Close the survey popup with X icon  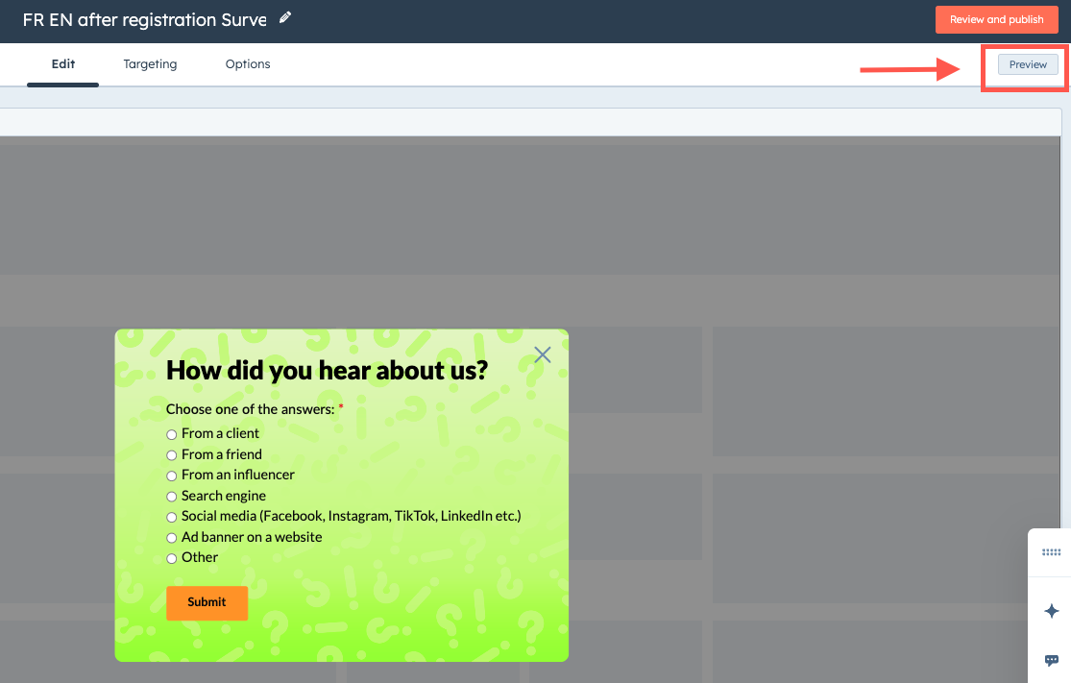click(543, 354)
